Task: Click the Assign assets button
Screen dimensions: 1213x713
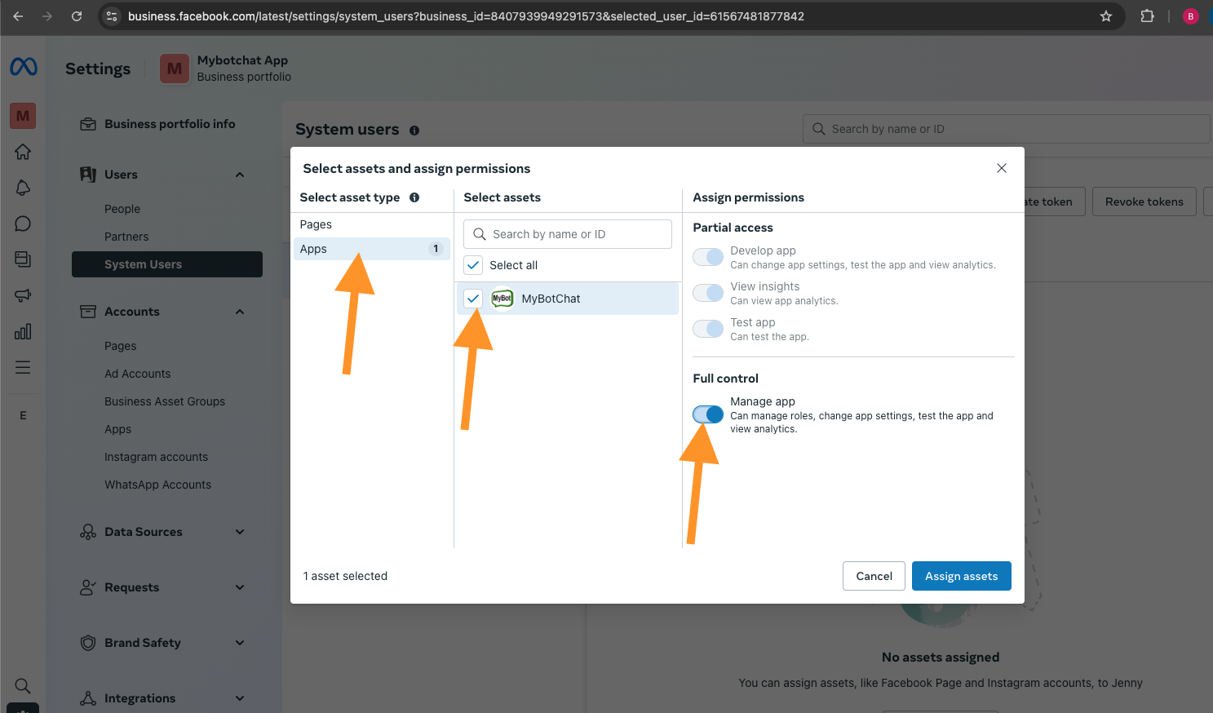Action: point(961,576)
